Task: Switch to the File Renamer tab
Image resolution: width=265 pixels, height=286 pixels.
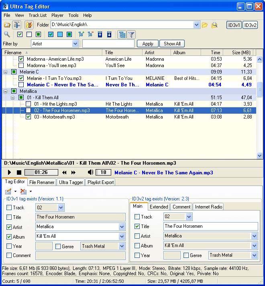Action: tap(42, 182)
